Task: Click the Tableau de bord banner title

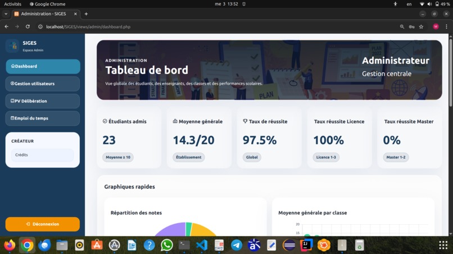Action: pyautogui.click(x=147, y=70)
